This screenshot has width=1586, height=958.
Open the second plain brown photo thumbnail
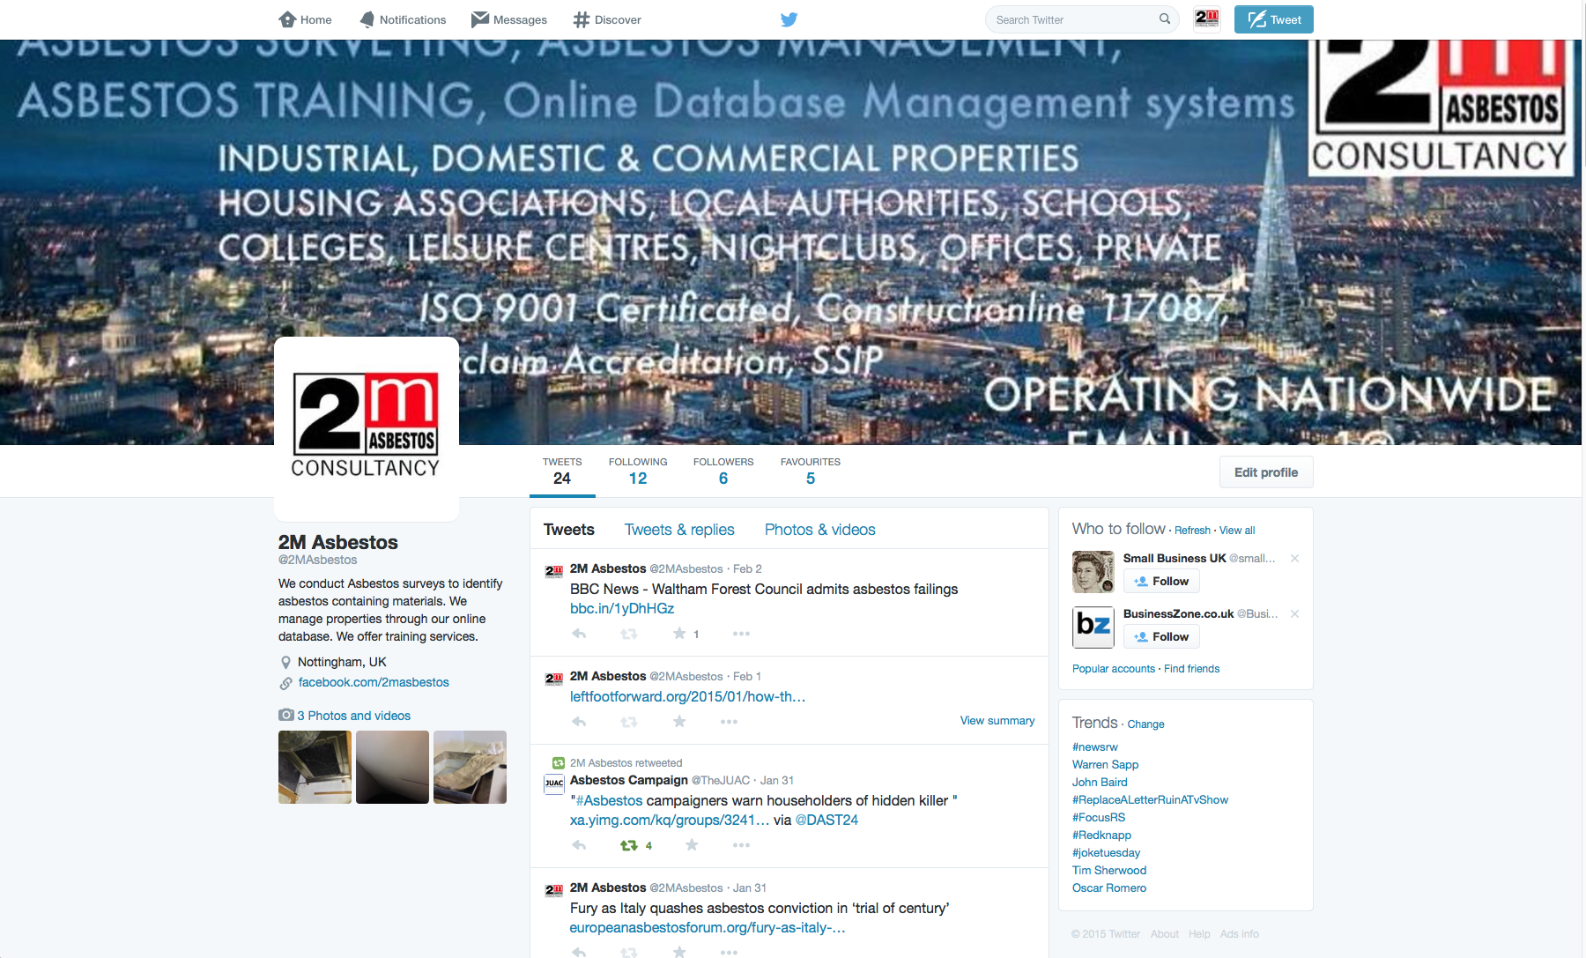point(392,767)
